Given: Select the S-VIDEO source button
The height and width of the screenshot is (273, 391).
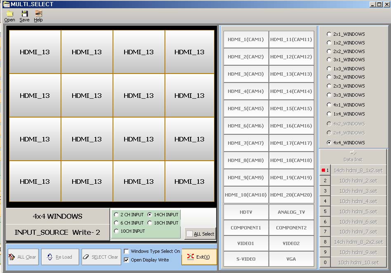Looking at the screenshot, I should (x=246, y=259).
